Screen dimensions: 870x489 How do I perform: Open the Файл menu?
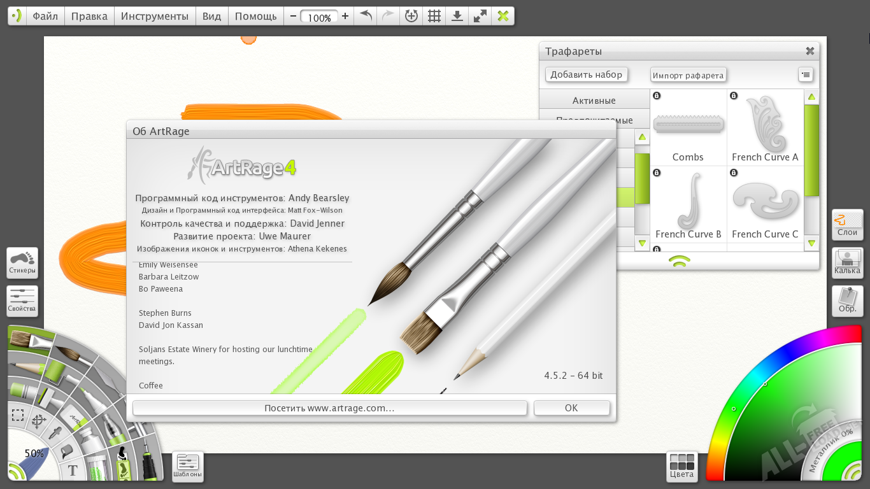(x=45, y=17)
